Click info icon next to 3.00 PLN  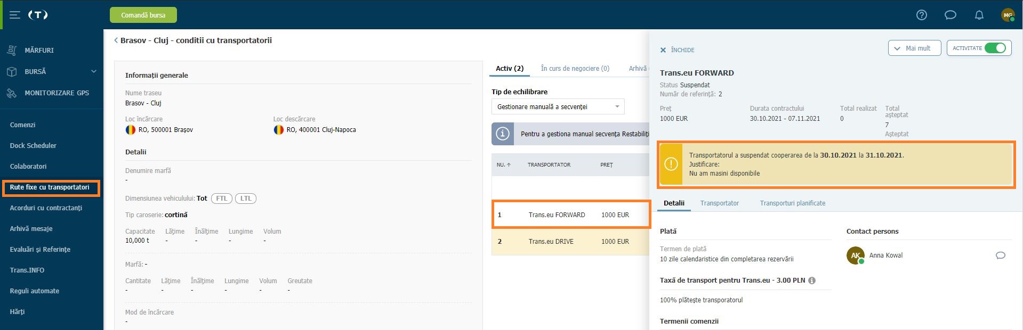click(812, 280)
